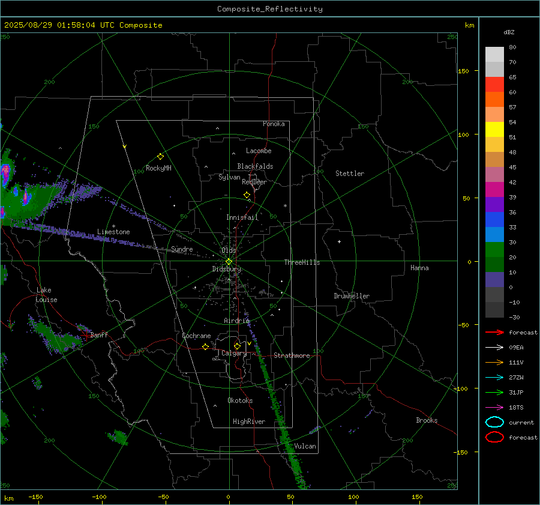This screenshot has width=540, height=505.
Task: Click the red forecast arrow in legend
Action: [494, 332]
